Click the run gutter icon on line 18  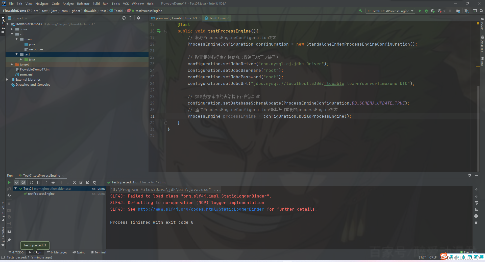159,31
